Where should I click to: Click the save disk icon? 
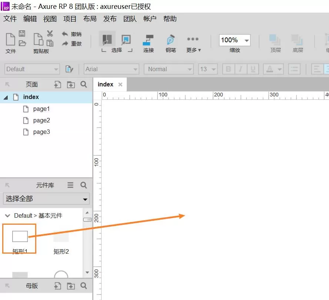pyautogui.click(x=22, y=33)
